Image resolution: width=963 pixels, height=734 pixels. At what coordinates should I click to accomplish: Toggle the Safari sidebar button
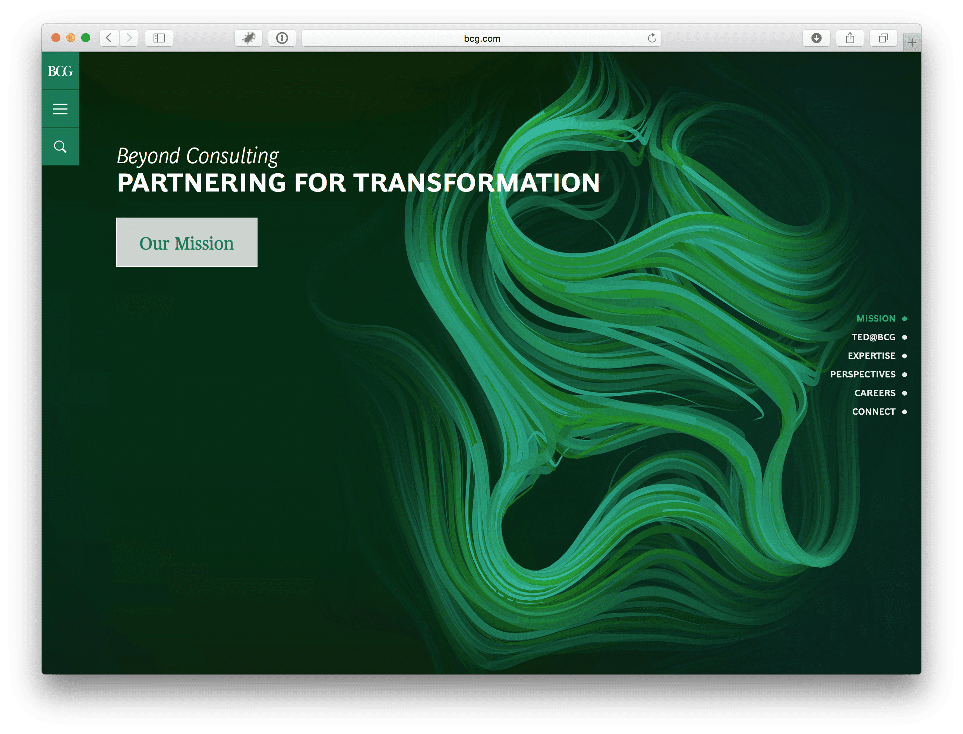[x=159, y=38]
